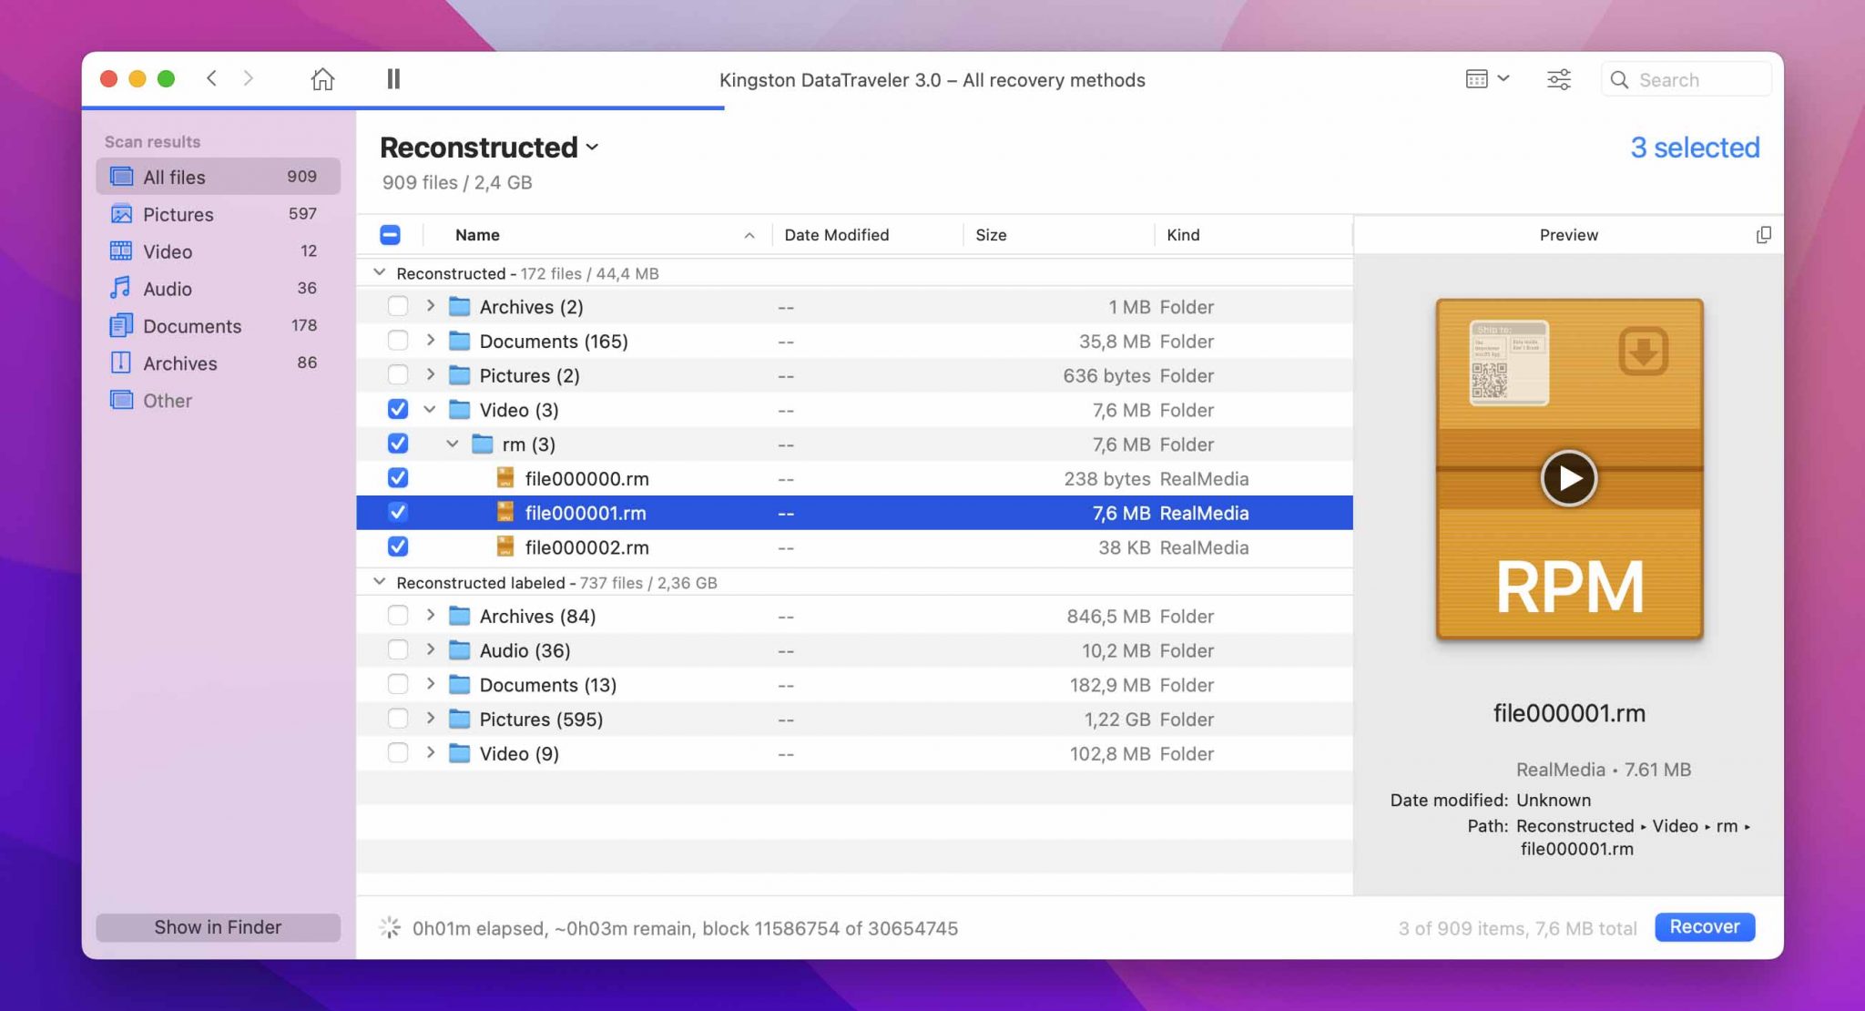Expand the Documents (165) folder
1865x1011 pixels.
coord(429,342)
